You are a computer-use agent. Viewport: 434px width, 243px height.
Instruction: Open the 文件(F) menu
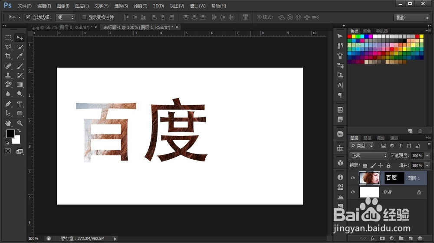(x=25, y=6)
